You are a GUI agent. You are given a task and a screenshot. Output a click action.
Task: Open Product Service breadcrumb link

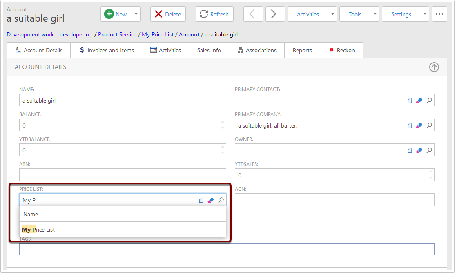click(117, 35)
